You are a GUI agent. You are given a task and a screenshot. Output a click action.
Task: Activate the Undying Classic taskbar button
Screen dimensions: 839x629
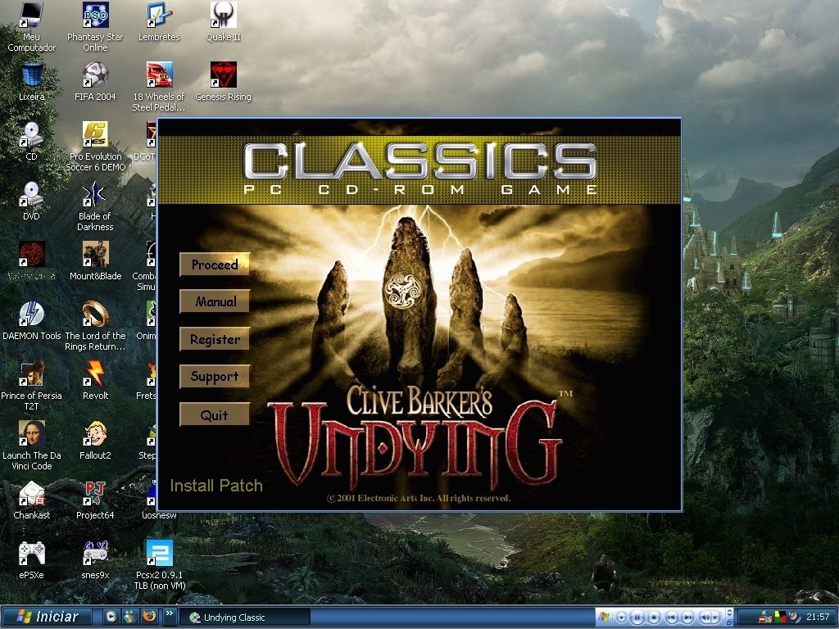point(244,618)
